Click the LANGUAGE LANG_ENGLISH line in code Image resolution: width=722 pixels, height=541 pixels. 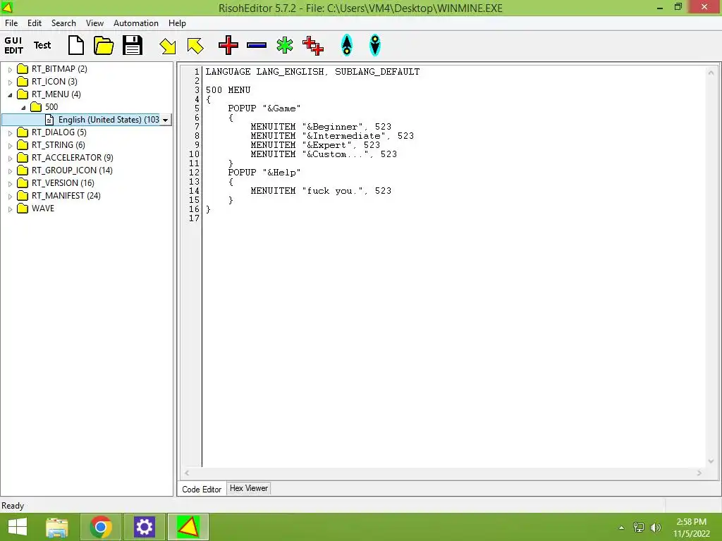click(x=312, y=72)
